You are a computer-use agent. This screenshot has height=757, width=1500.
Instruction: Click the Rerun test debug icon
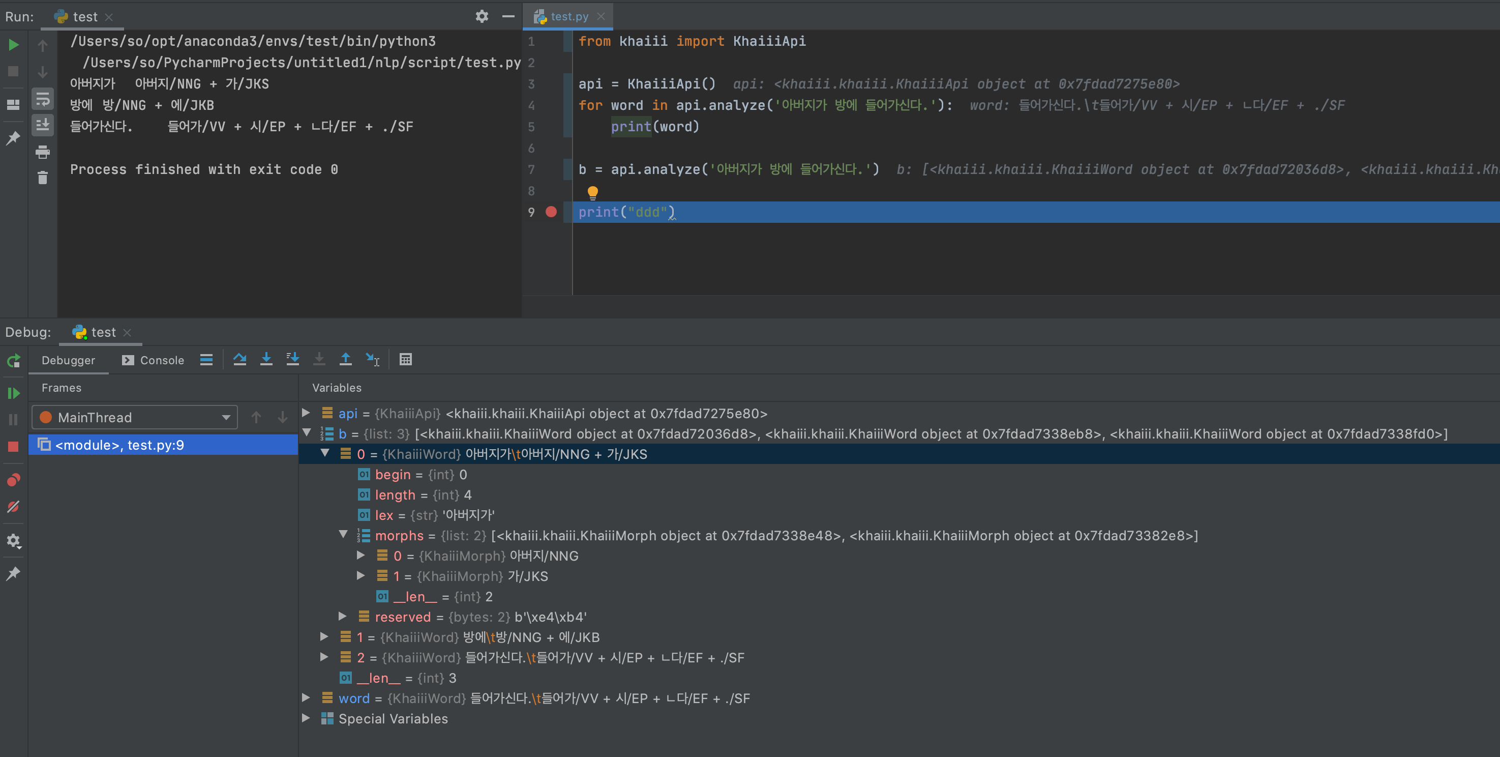[13, 361]
